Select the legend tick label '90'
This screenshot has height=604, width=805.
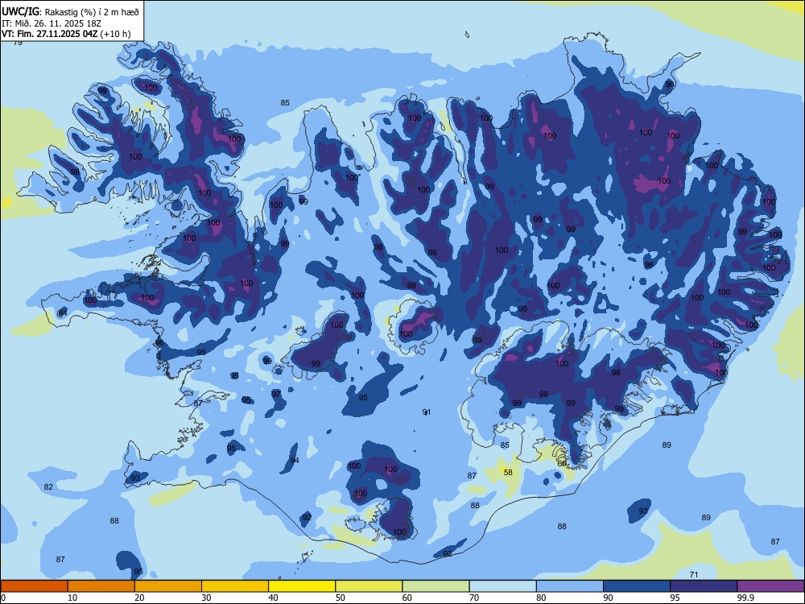(609, 598)
